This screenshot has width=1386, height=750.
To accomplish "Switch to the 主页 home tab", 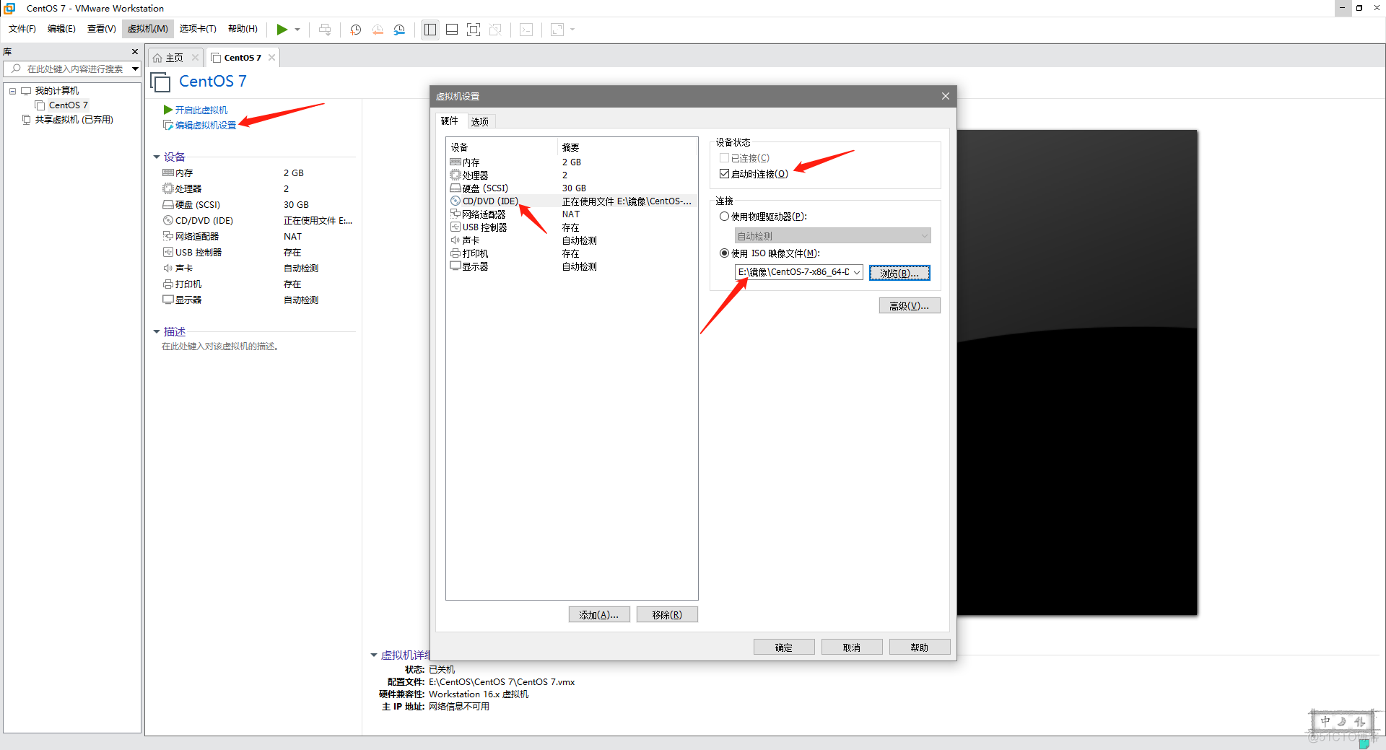I will pyautogui.click(x=174, y=58).
